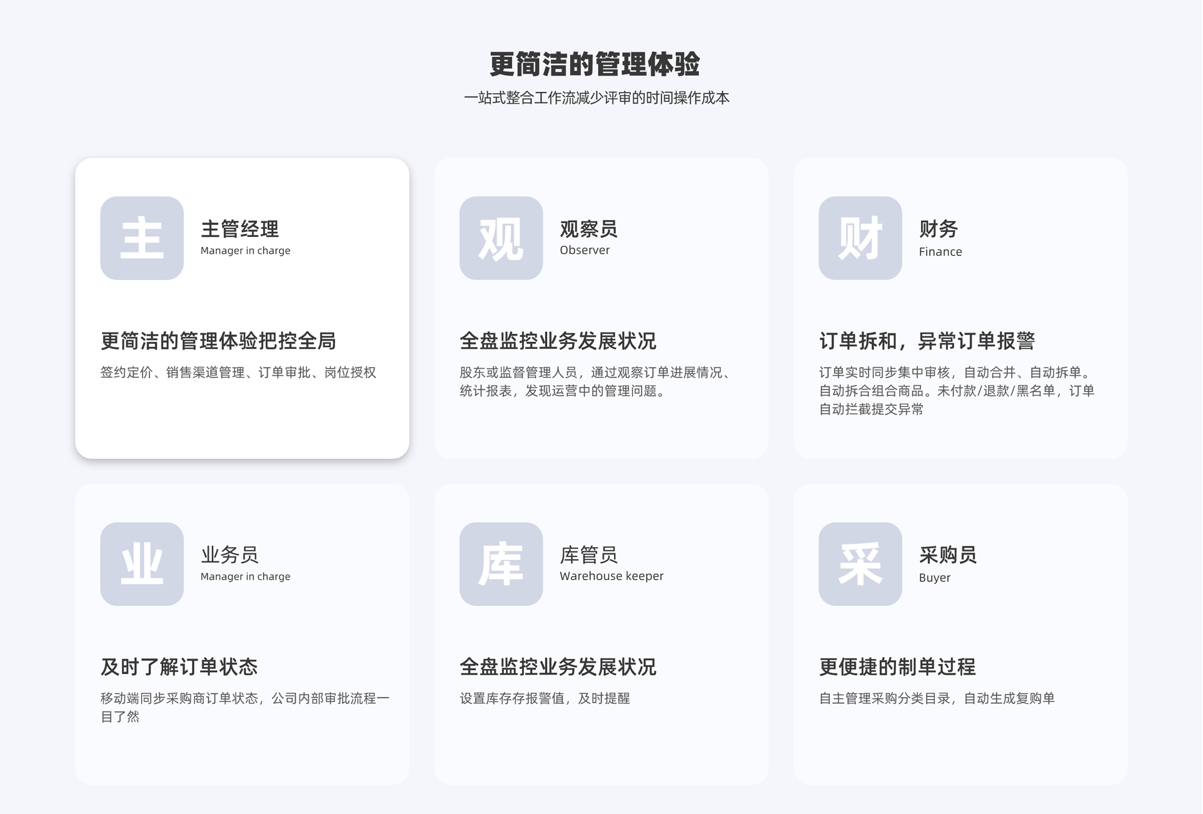Screen dimensions: 1203x814
Task: Click the 更简洁的管理体验把控全局 card heading
Action: point(218,341)
